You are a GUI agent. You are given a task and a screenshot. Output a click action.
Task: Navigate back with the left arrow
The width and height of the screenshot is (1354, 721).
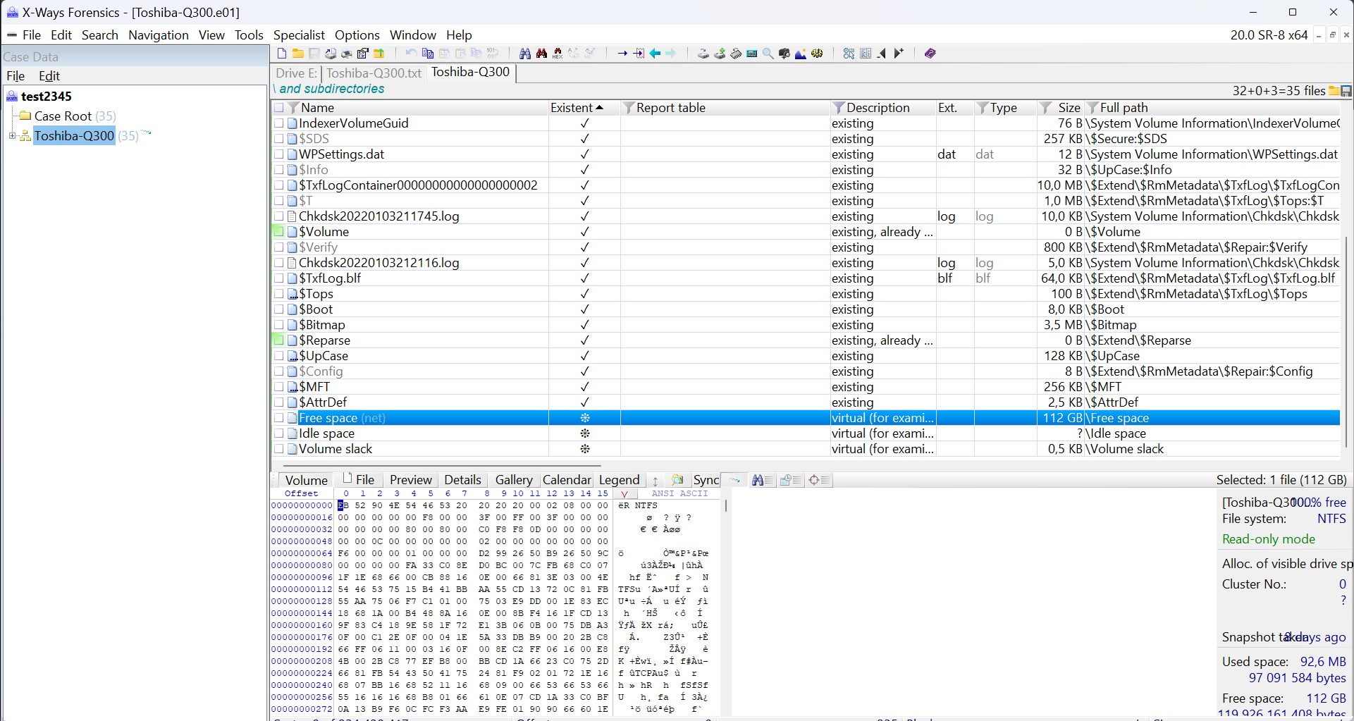coord(655,54)
